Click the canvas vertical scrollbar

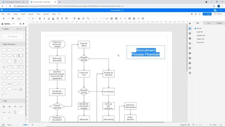(x=187, y=48)
